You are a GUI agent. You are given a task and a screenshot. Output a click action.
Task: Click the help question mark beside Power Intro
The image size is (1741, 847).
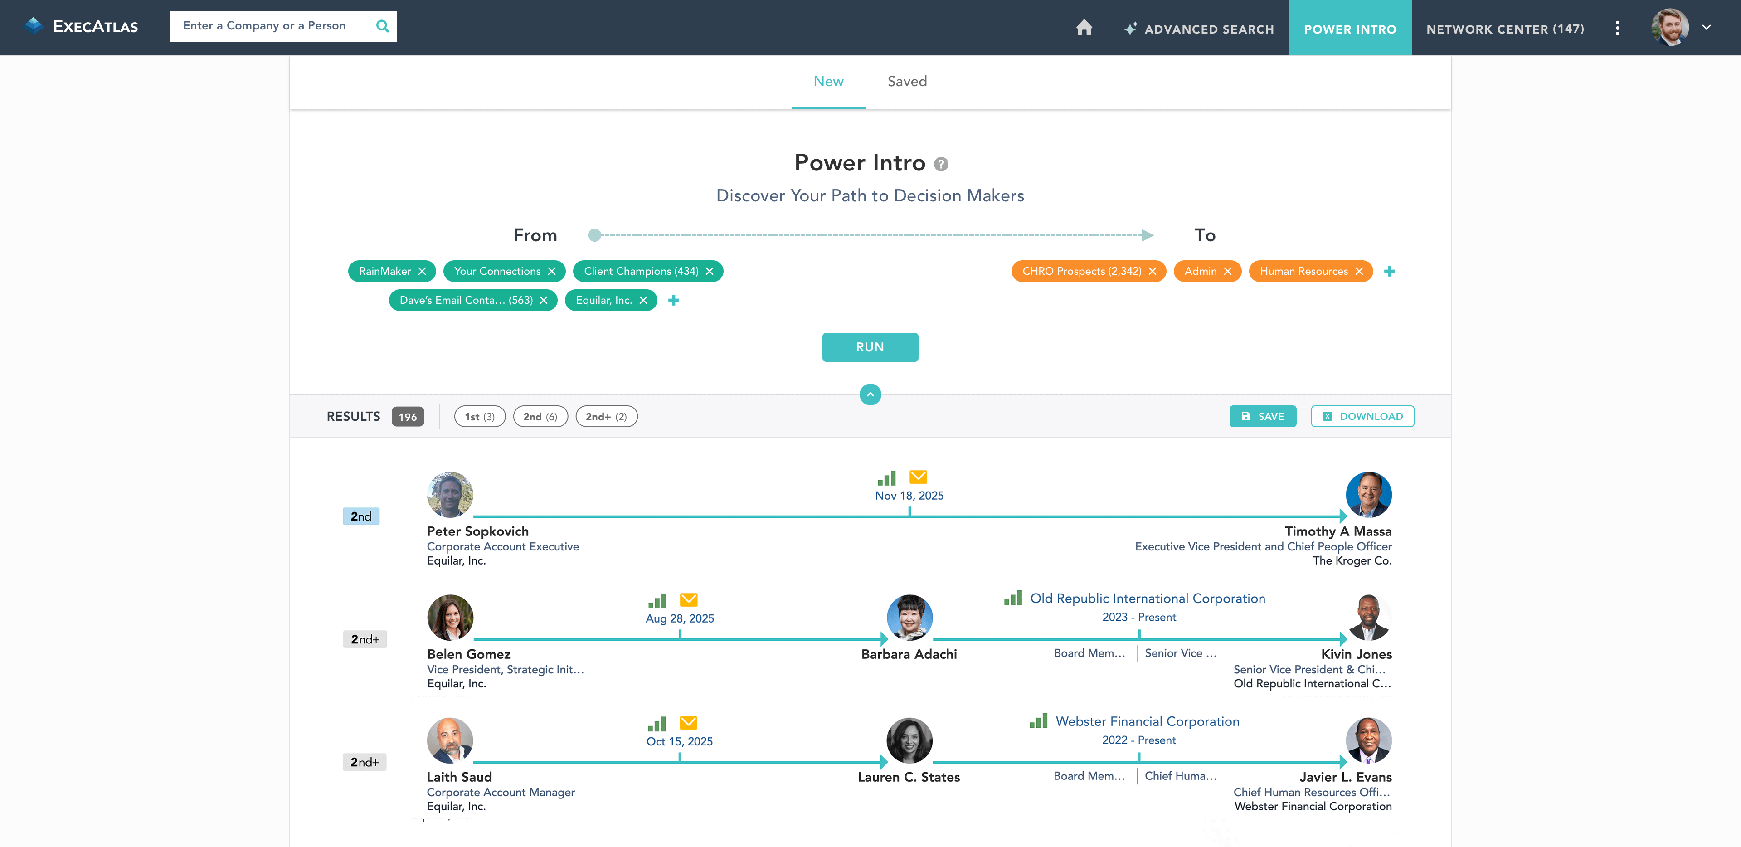coord(941,164)
